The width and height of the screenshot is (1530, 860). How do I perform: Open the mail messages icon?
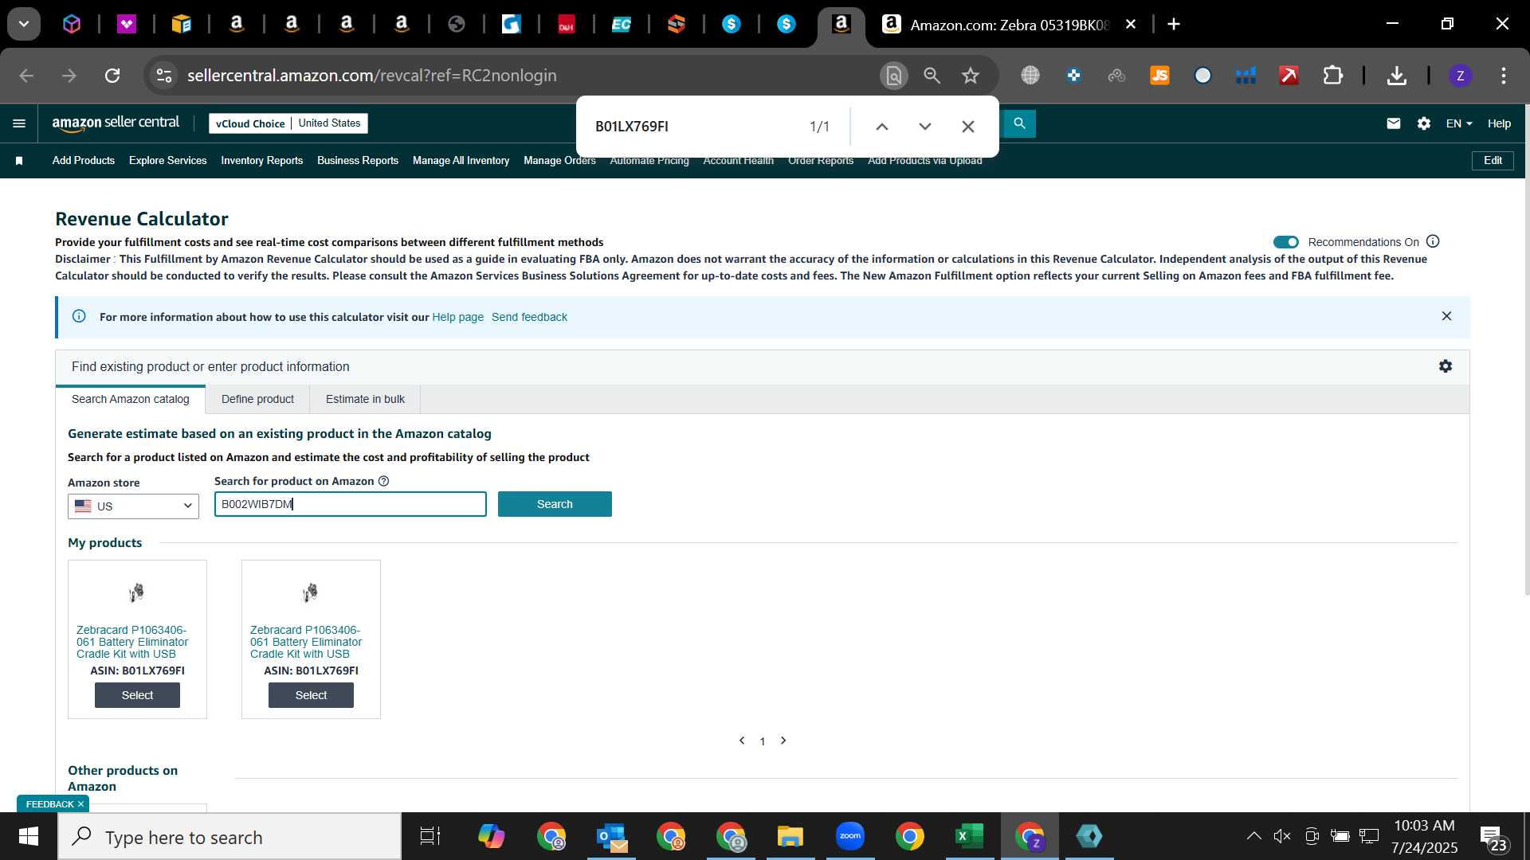(1393, 123)
